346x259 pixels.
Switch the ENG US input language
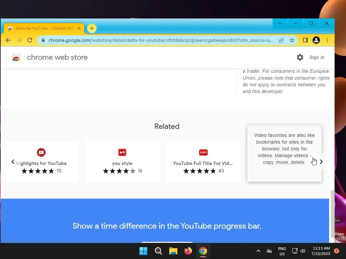(x=282, y=251)
